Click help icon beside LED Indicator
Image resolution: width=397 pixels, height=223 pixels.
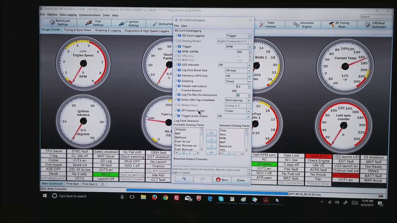179,65
